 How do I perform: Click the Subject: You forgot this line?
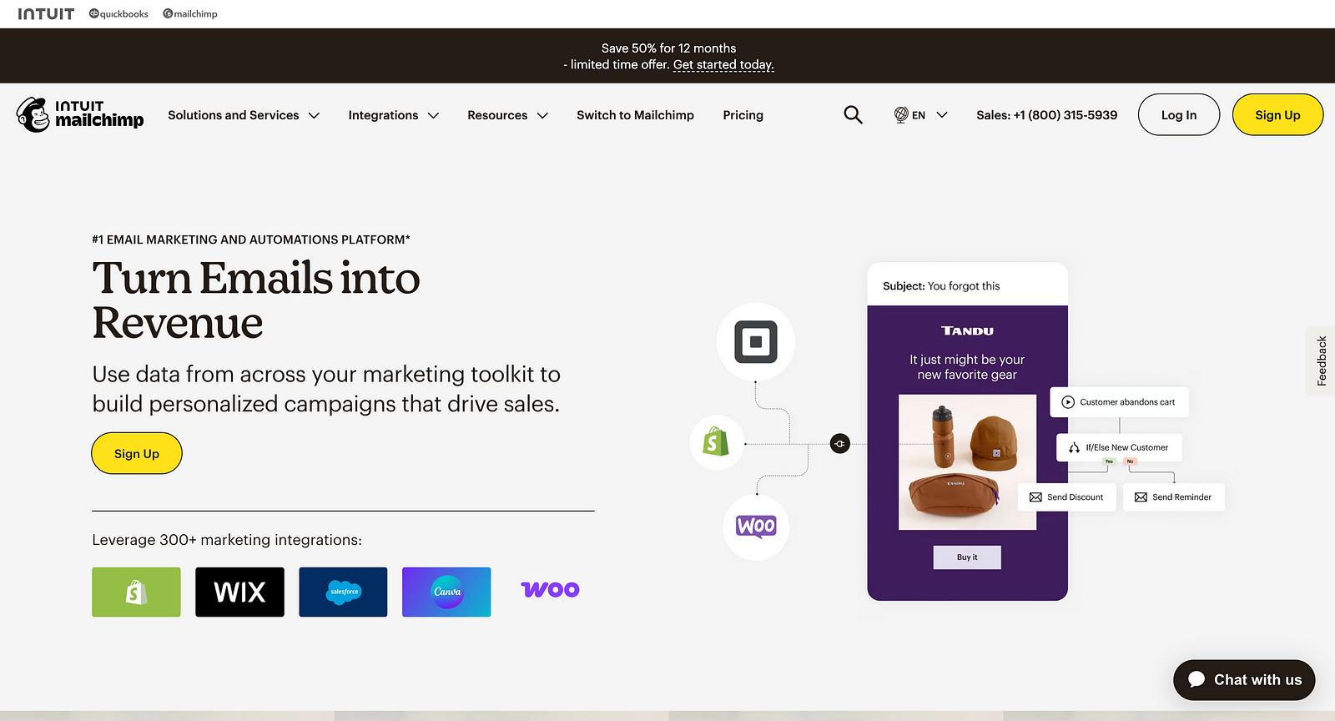[x=941, y=286]
